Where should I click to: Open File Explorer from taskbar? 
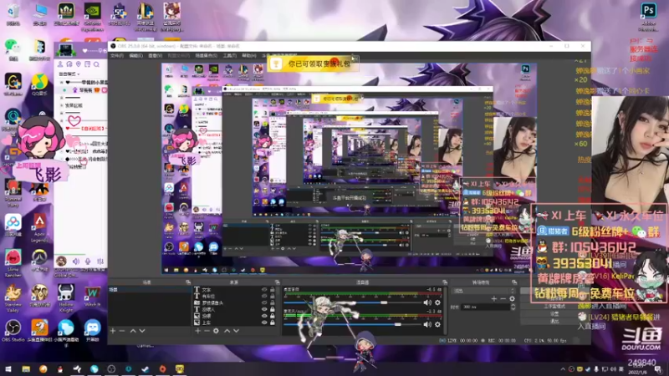26,369
